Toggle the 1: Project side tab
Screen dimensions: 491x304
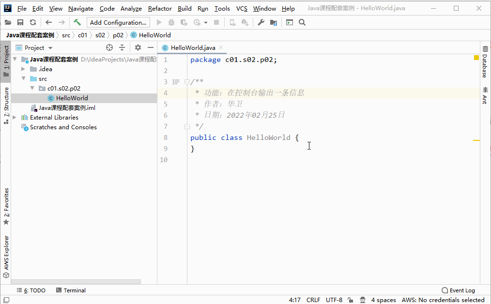[6, 61]
